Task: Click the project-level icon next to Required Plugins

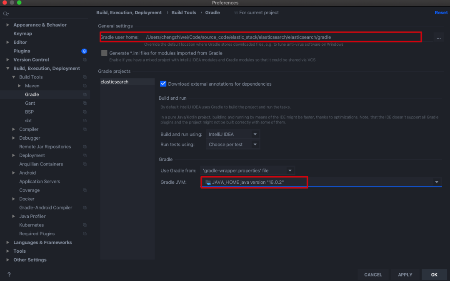Action: click(x=85, y=234)
